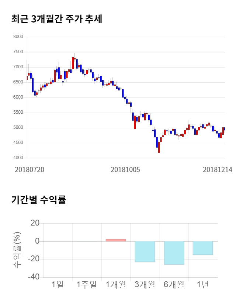Select the red 1개월 return bar

[x=116, y=240]
